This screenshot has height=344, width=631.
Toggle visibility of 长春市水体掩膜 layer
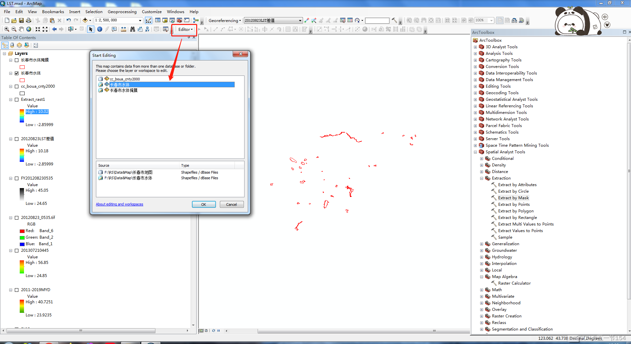coord(17,60)
